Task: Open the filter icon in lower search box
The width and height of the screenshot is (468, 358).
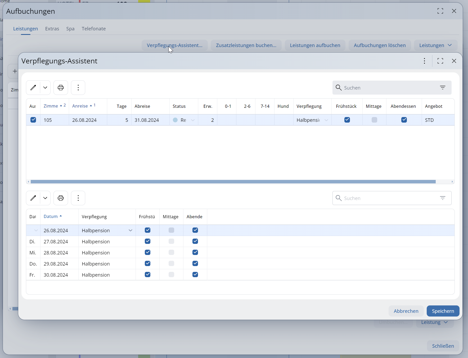Action: click(x=443, y=198)
